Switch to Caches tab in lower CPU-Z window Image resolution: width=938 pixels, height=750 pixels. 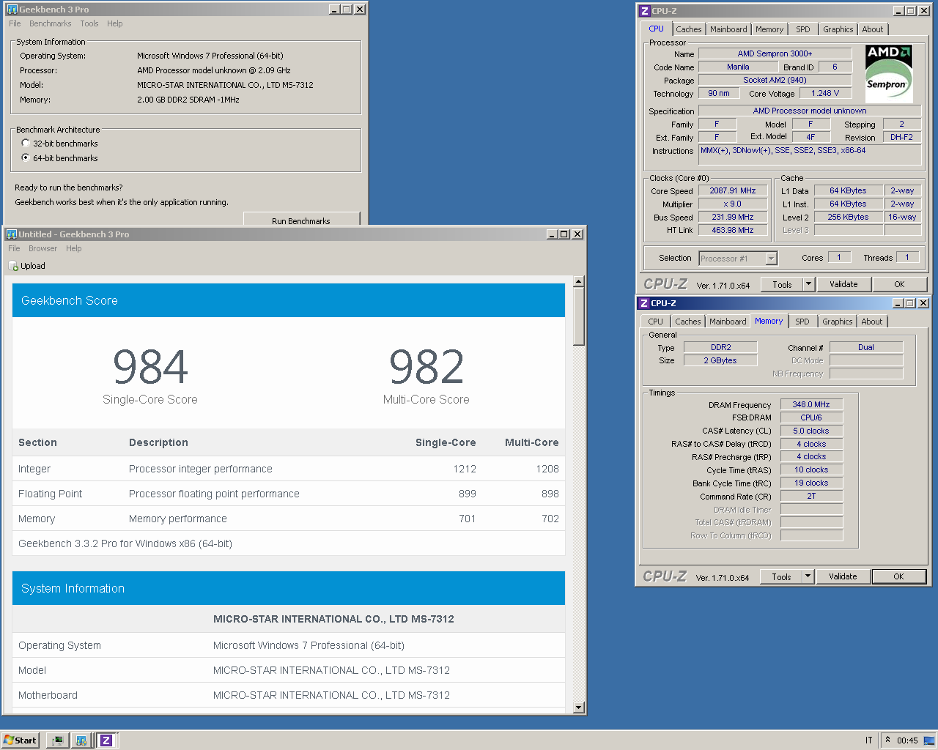(x=688, y=322)
